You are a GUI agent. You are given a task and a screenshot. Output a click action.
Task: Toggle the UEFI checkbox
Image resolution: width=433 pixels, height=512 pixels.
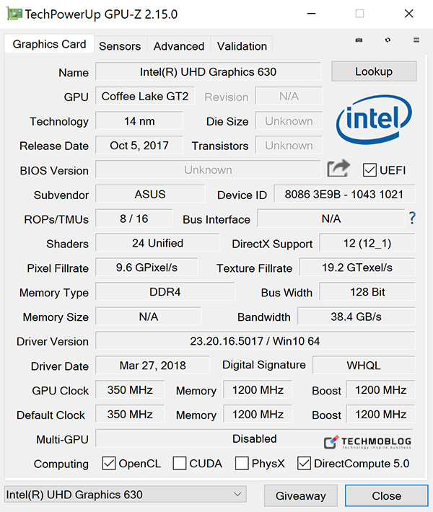[370, 170]
